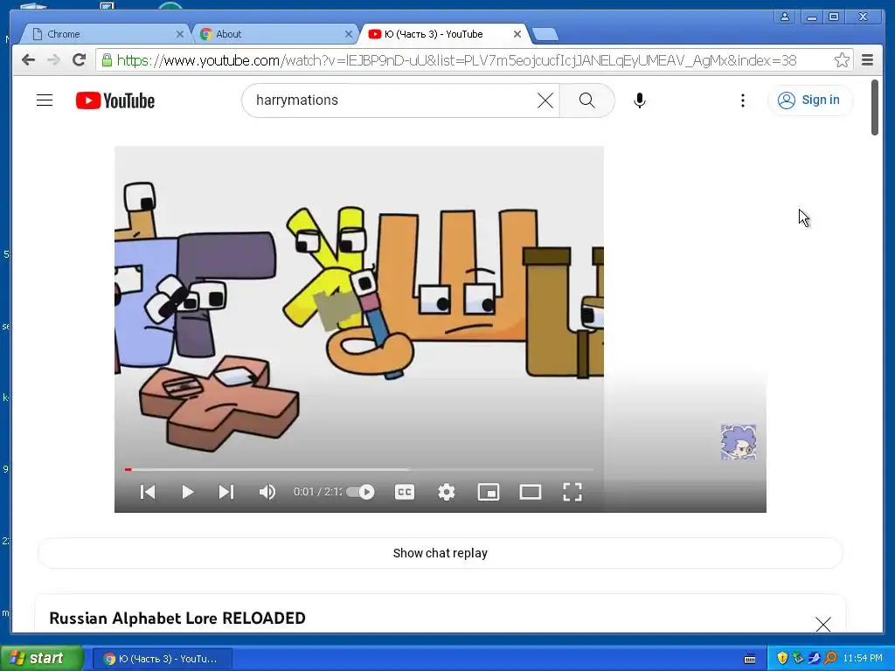895x671 pixels.
Task: Open the on-screen keyboard tray icon
Action: (x=750, y=659)
